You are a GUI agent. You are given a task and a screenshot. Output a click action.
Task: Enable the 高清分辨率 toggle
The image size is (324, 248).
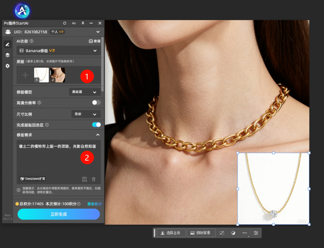(96, 102)
